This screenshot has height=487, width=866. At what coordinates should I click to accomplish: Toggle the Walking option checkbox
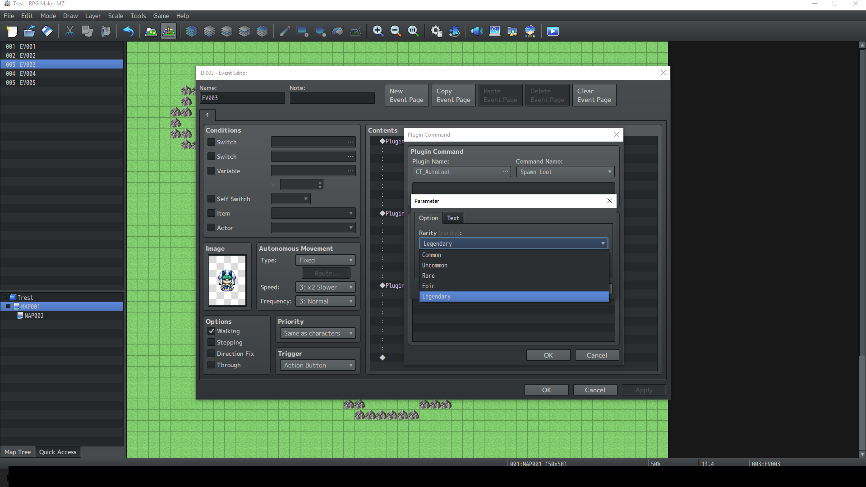point(211,331)
